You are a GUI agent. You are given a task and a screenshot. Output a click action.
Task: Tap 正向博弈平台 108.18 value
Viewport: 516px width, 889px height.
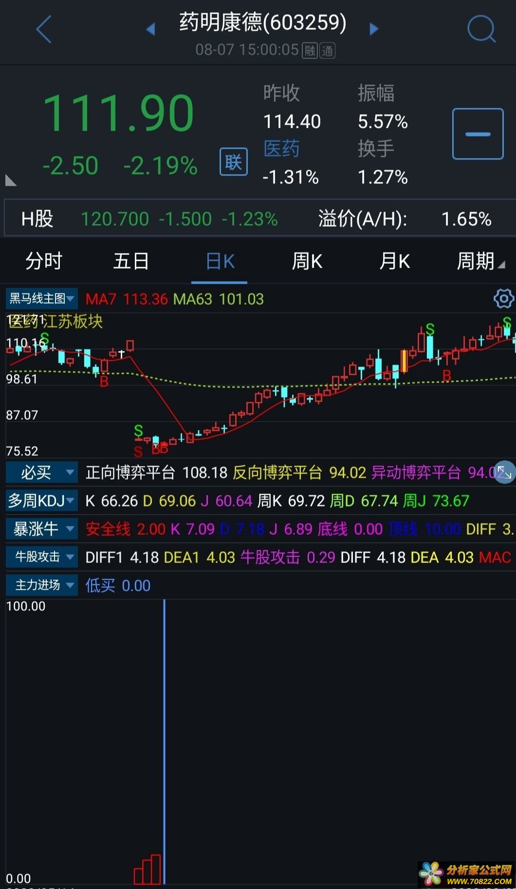[x=156, y=472]
